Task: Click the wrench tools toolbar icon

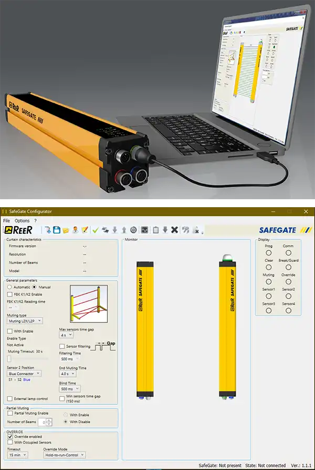Action: [x=186, y=230]
